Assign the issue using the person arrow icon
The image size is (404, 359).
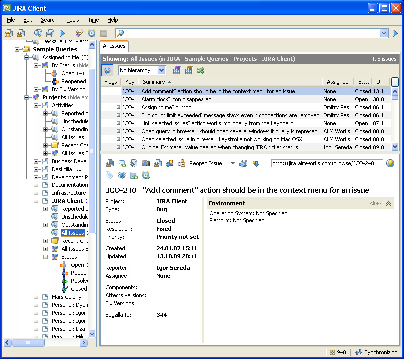tap(169, 163)
